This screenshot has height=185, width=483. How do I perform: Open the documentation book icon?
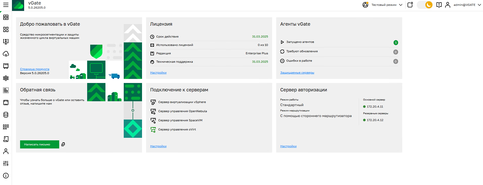click(x=439, y=5)
